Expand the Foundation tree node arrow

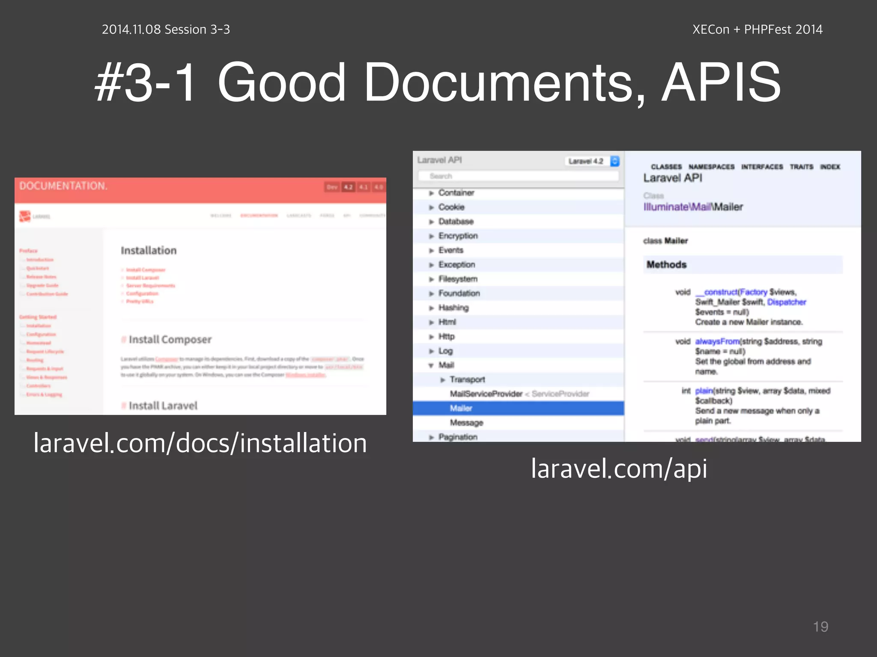(431, 294)
